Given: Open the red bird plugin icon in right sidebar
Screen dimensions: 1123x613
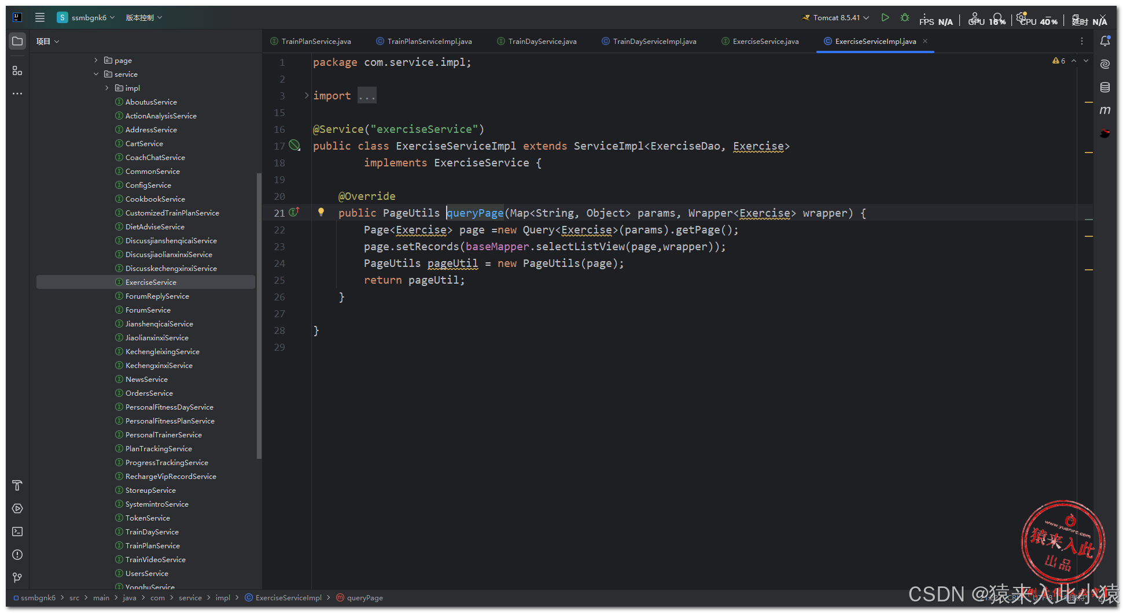Looking at the screenshot, I should pos(1105,133).
